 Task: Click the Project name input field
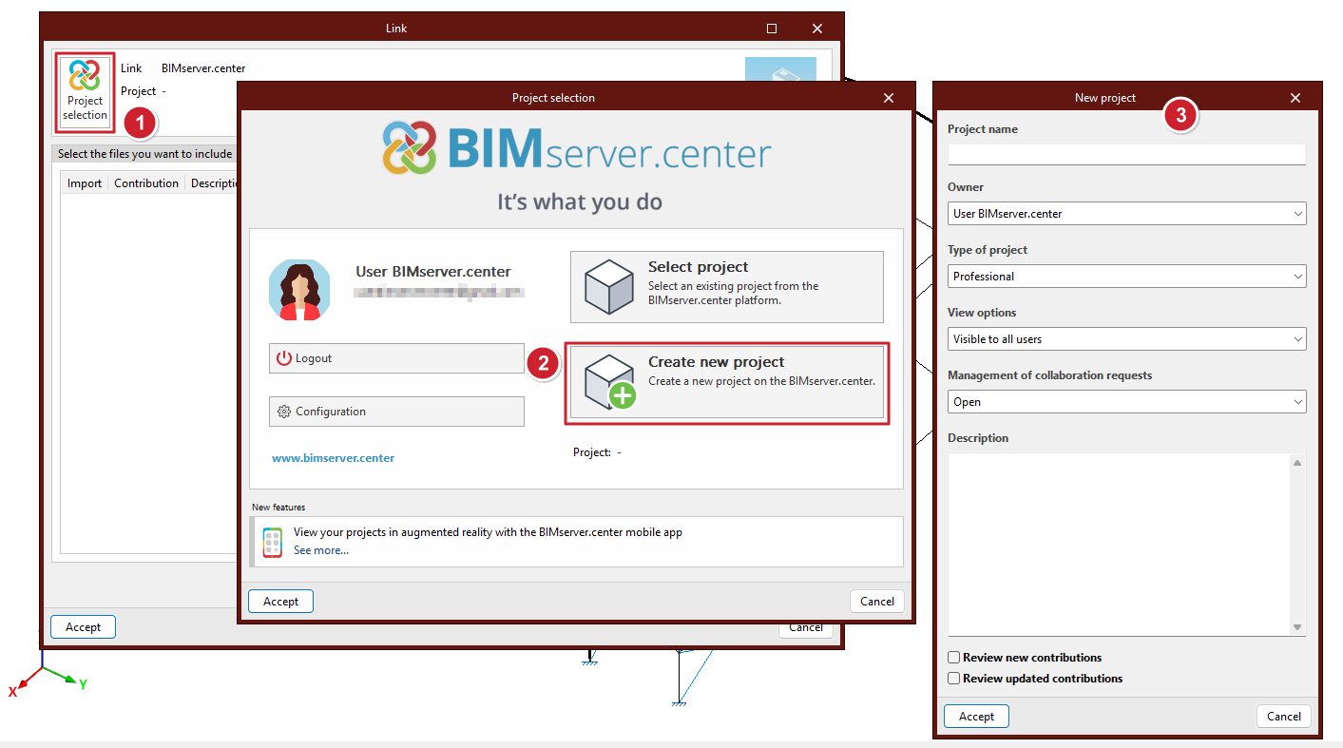point(1126,154)
